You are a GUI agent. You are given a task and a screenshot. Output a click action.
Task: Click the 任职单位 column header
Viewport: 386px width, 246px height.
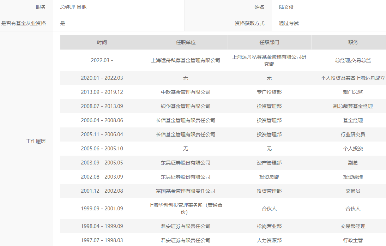pos(186,42)
